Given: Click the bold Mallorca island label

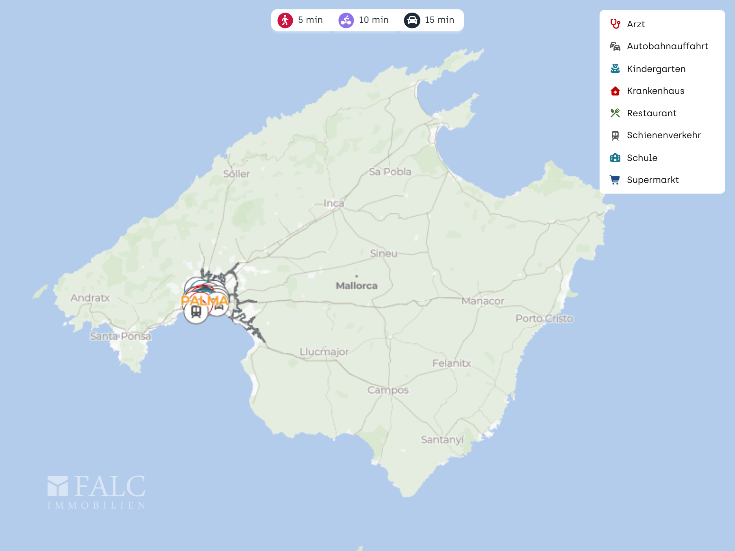Looking at the screenshot, I should click(x=357, y=286).
